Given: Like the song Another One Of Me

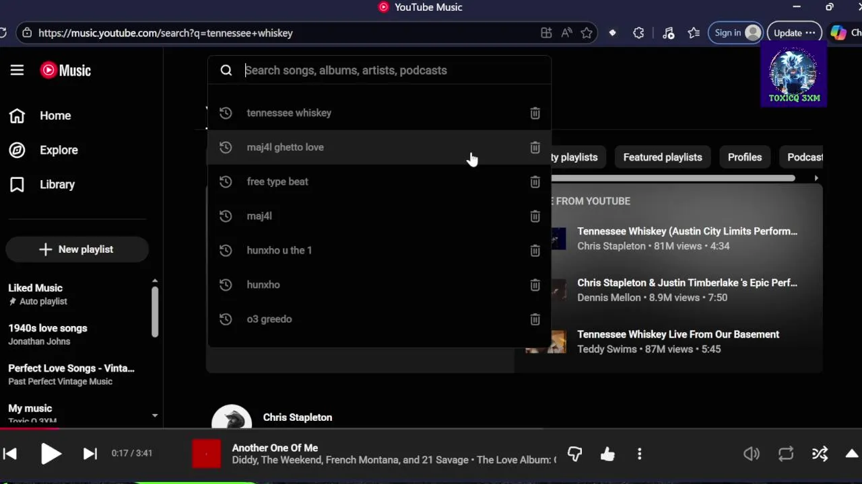Looking at the screenshot, I should click(x=607, y=454).
